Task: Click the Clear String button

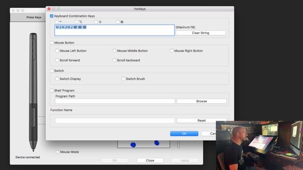Action: tap(201, 33)
